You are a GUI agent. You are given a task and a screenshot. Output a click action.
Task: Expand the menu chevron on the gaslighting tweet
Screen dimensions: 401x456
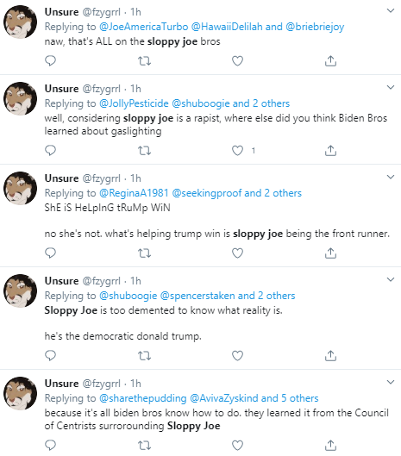click(x=391, y=87)
